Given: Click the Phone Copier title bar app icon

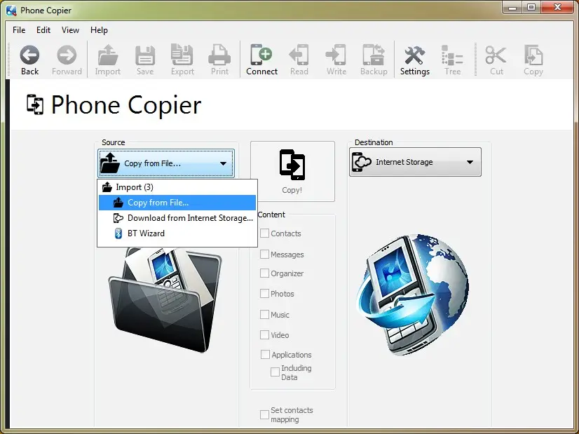Looking at the screenshot, I should pos(11,11).
